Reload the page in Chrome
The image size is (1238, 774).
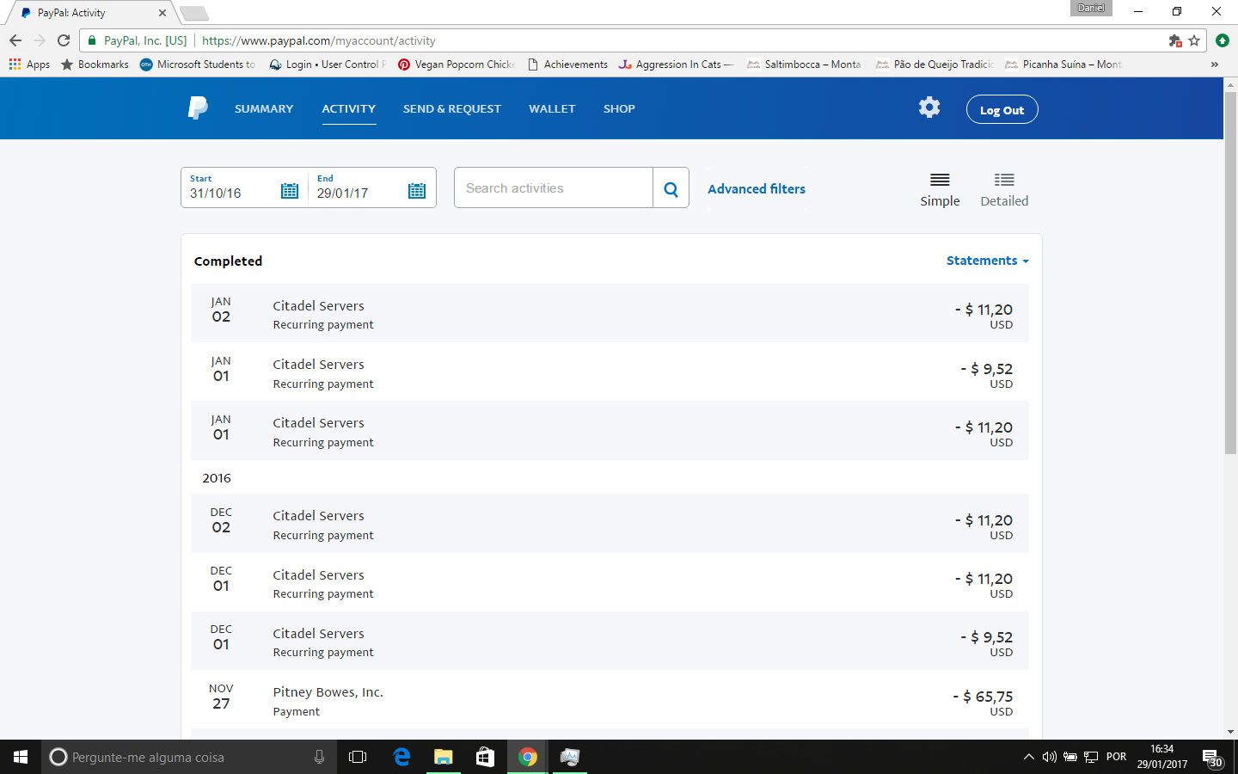(x=64, y=40)
